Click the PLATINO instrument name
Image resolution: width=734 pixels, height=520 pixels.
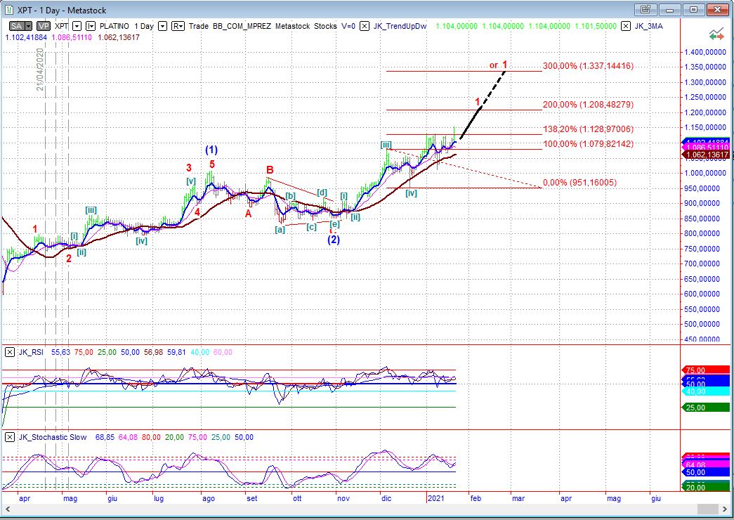coord(114,26)
